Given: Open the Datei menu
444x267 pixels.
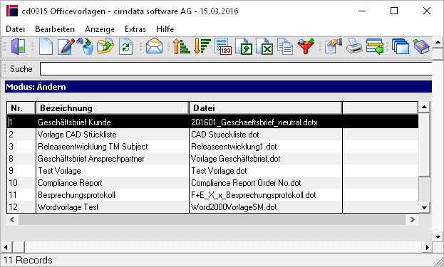Looking at the screenshot, I should click(15, 29).
